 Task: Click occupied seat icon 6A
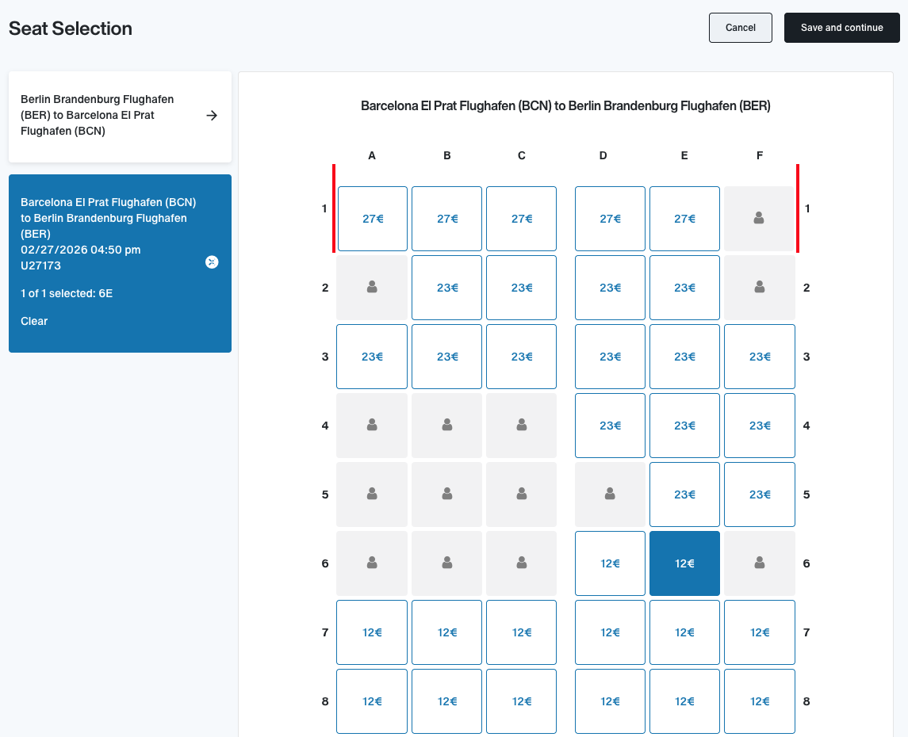tap(372, 563)
